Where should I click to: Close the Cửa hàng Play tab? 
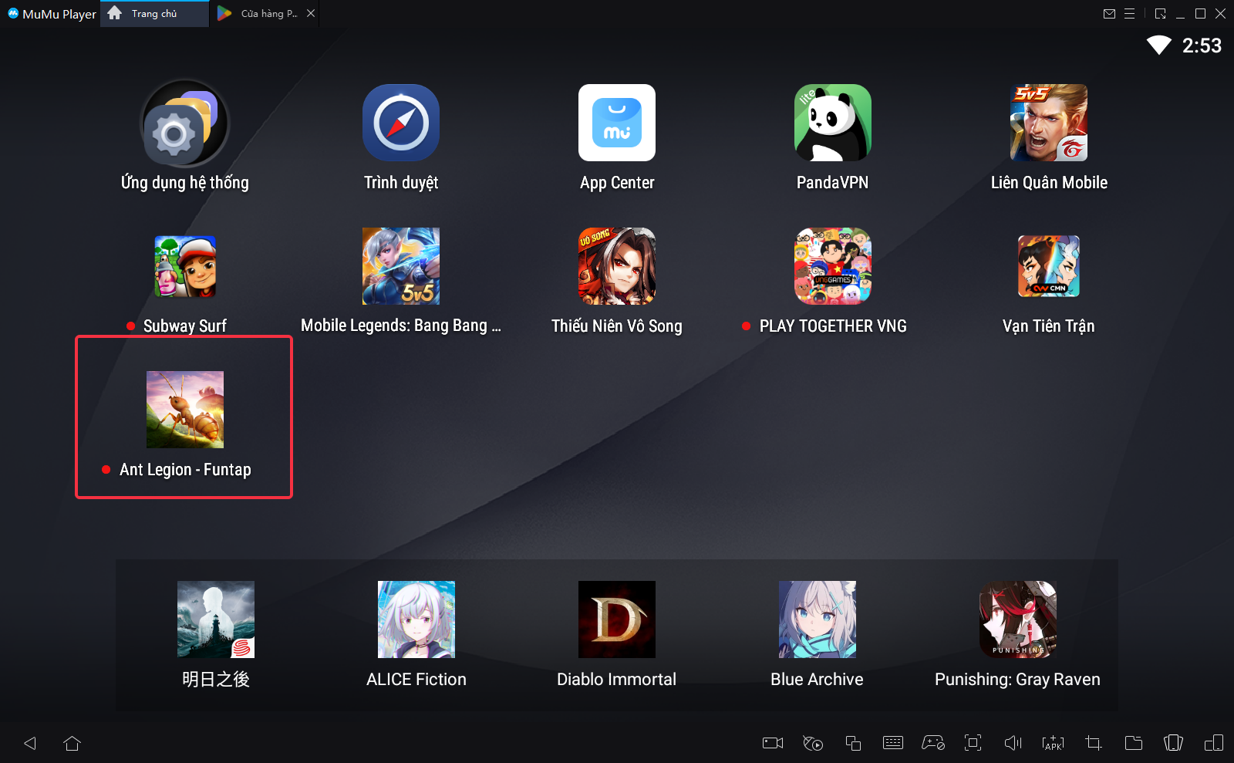click(311, 14)
